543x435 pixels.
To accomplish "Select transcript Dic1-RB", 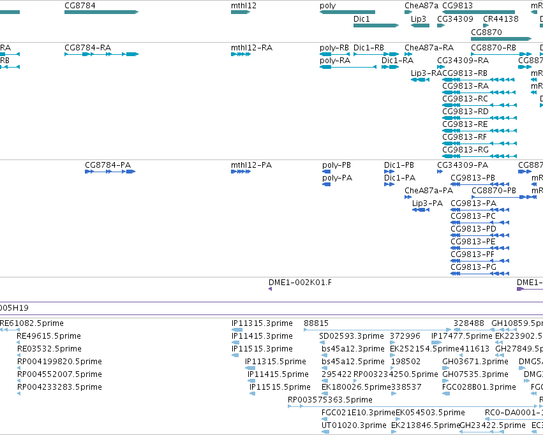I will 376,54.
